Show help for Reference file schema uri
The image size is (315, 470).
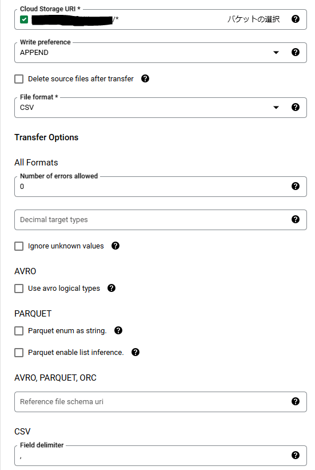(x=295, y=402)
